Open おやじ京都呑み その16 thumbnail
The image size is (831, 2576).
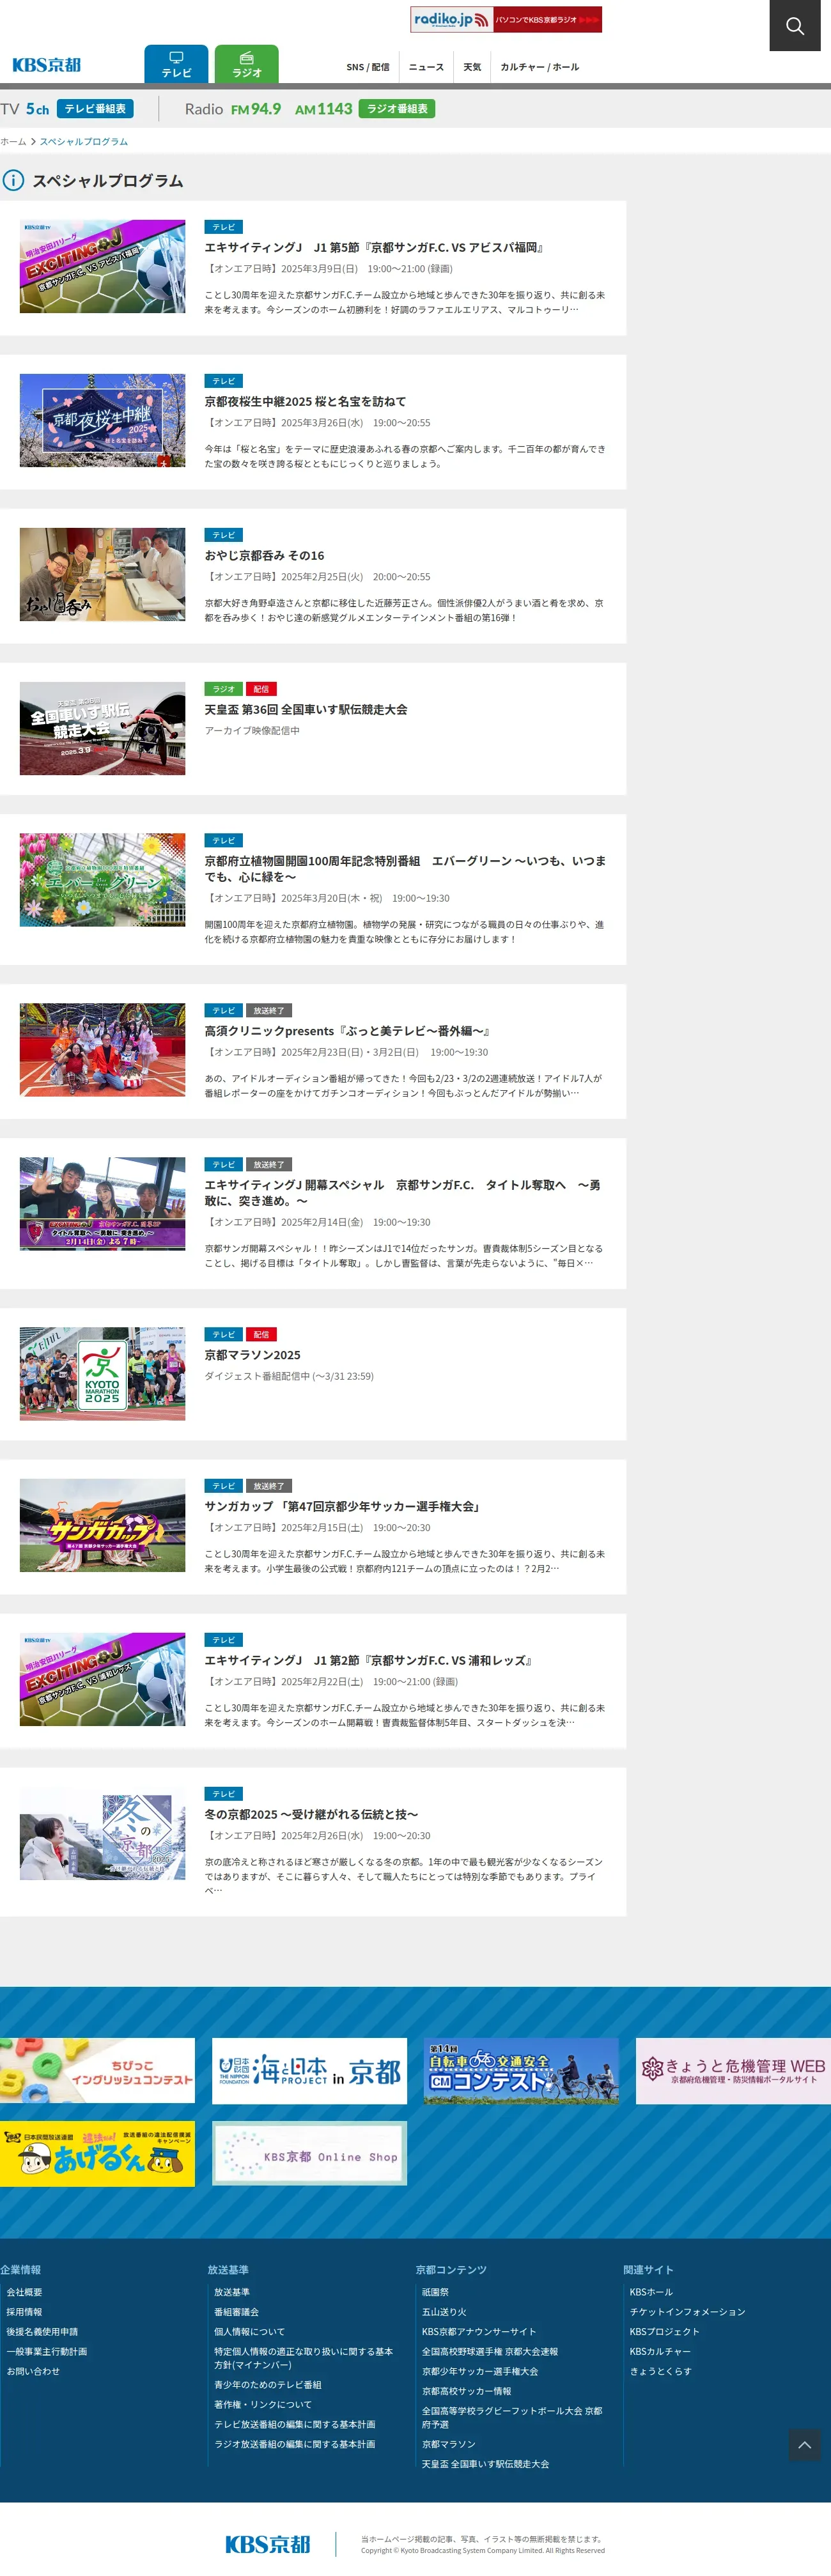(x=102, y=575)
